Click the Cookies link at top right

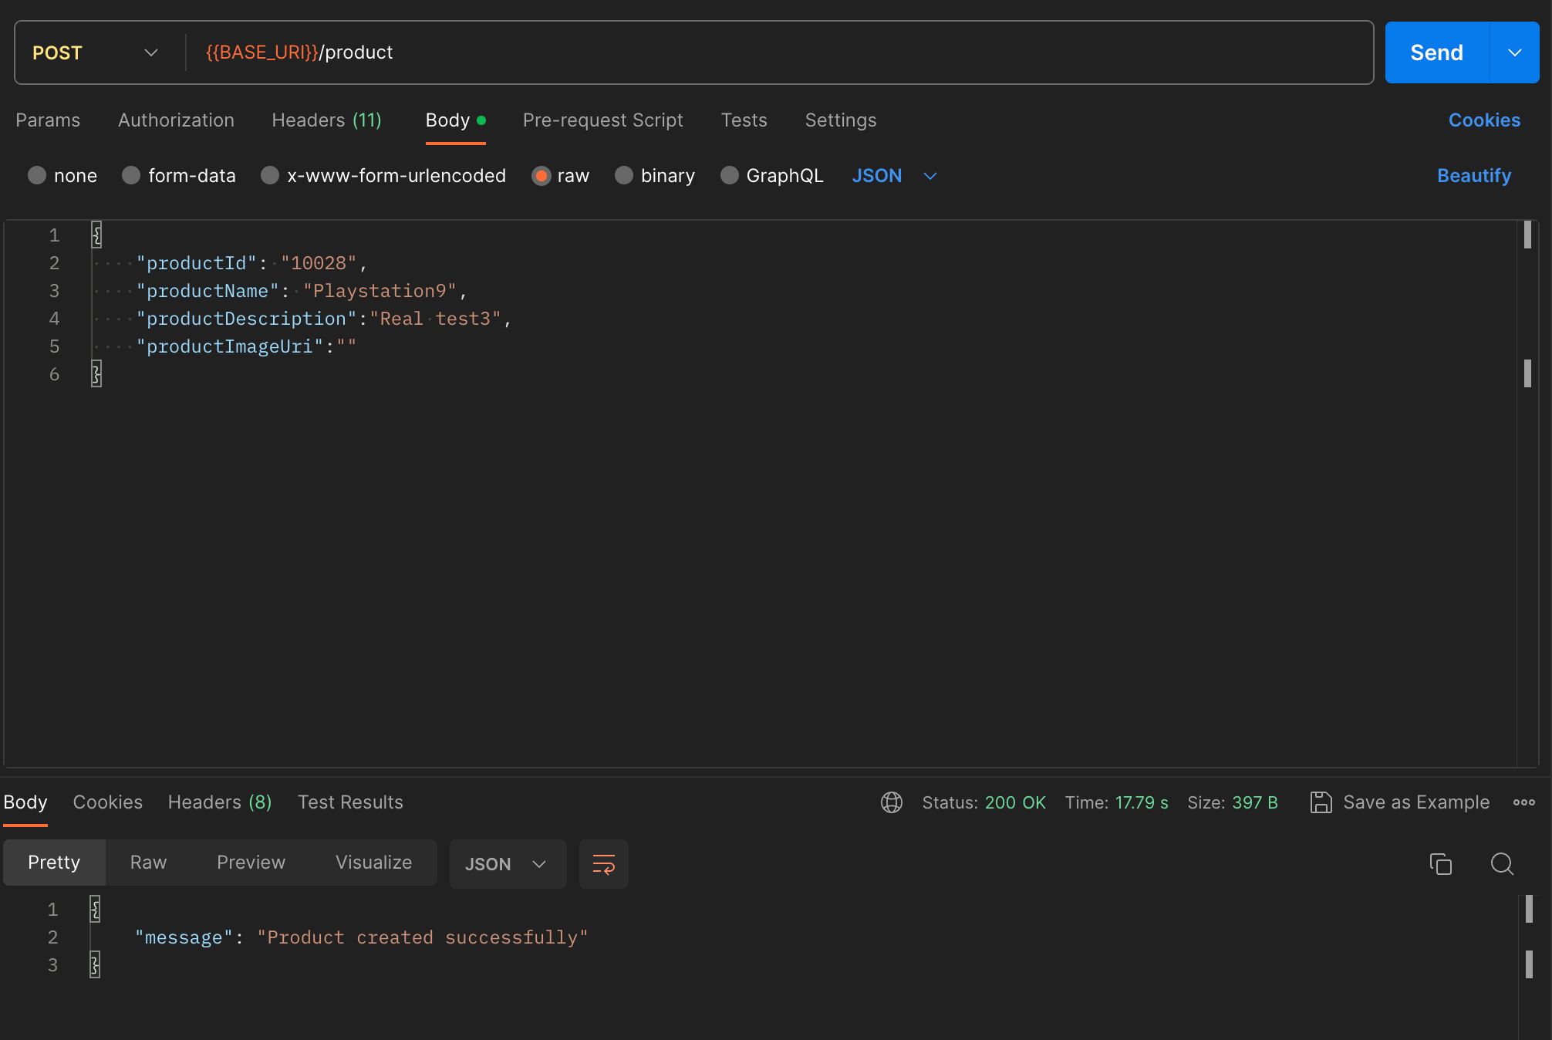click(x=1483, y=120)
